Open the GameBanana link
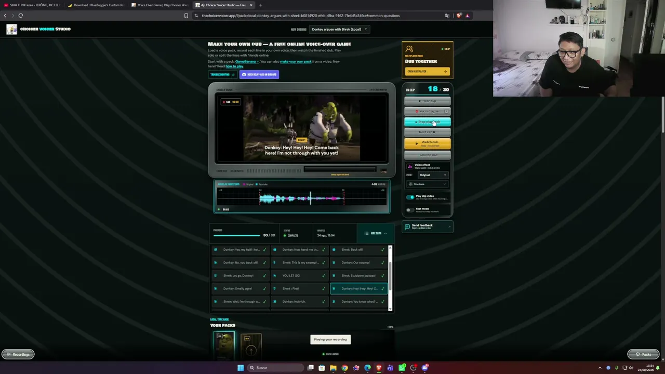The width and height of the screenshot is (665, 374). [247, 62]
